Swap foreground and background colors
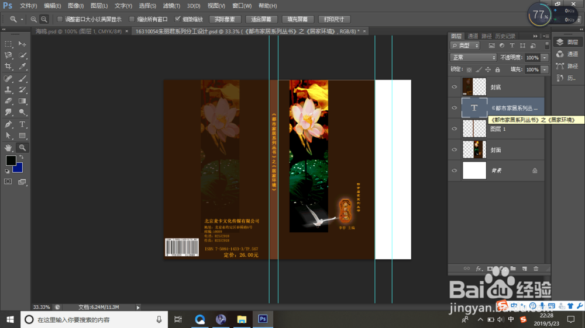The height and width of the screenshot is (328, 585). pos(22,157)
